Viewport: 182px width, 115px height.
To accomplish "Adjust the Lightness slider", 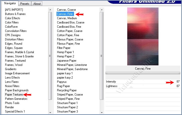I will point(142,86).
